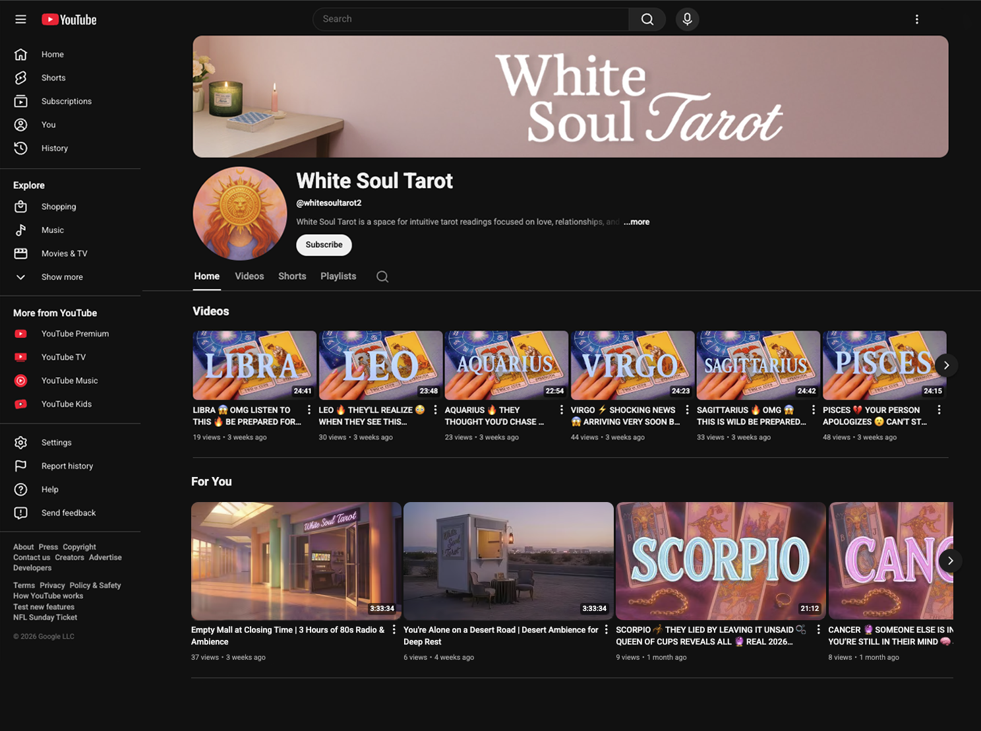The width and height of the screenshot is (981, 731).
Task: Open your watch History
Action: [x=55, y=148]
